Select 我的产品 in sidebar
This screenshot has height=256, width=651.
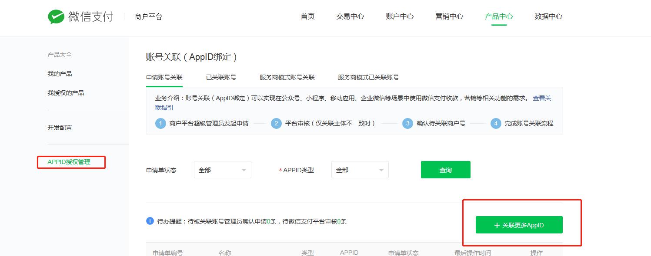[60, 74]
